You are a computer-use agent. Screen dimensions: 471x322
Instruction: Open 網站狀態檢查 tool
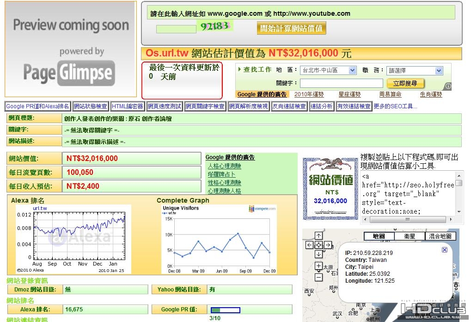pyautogui.click(x=90, y=106)
